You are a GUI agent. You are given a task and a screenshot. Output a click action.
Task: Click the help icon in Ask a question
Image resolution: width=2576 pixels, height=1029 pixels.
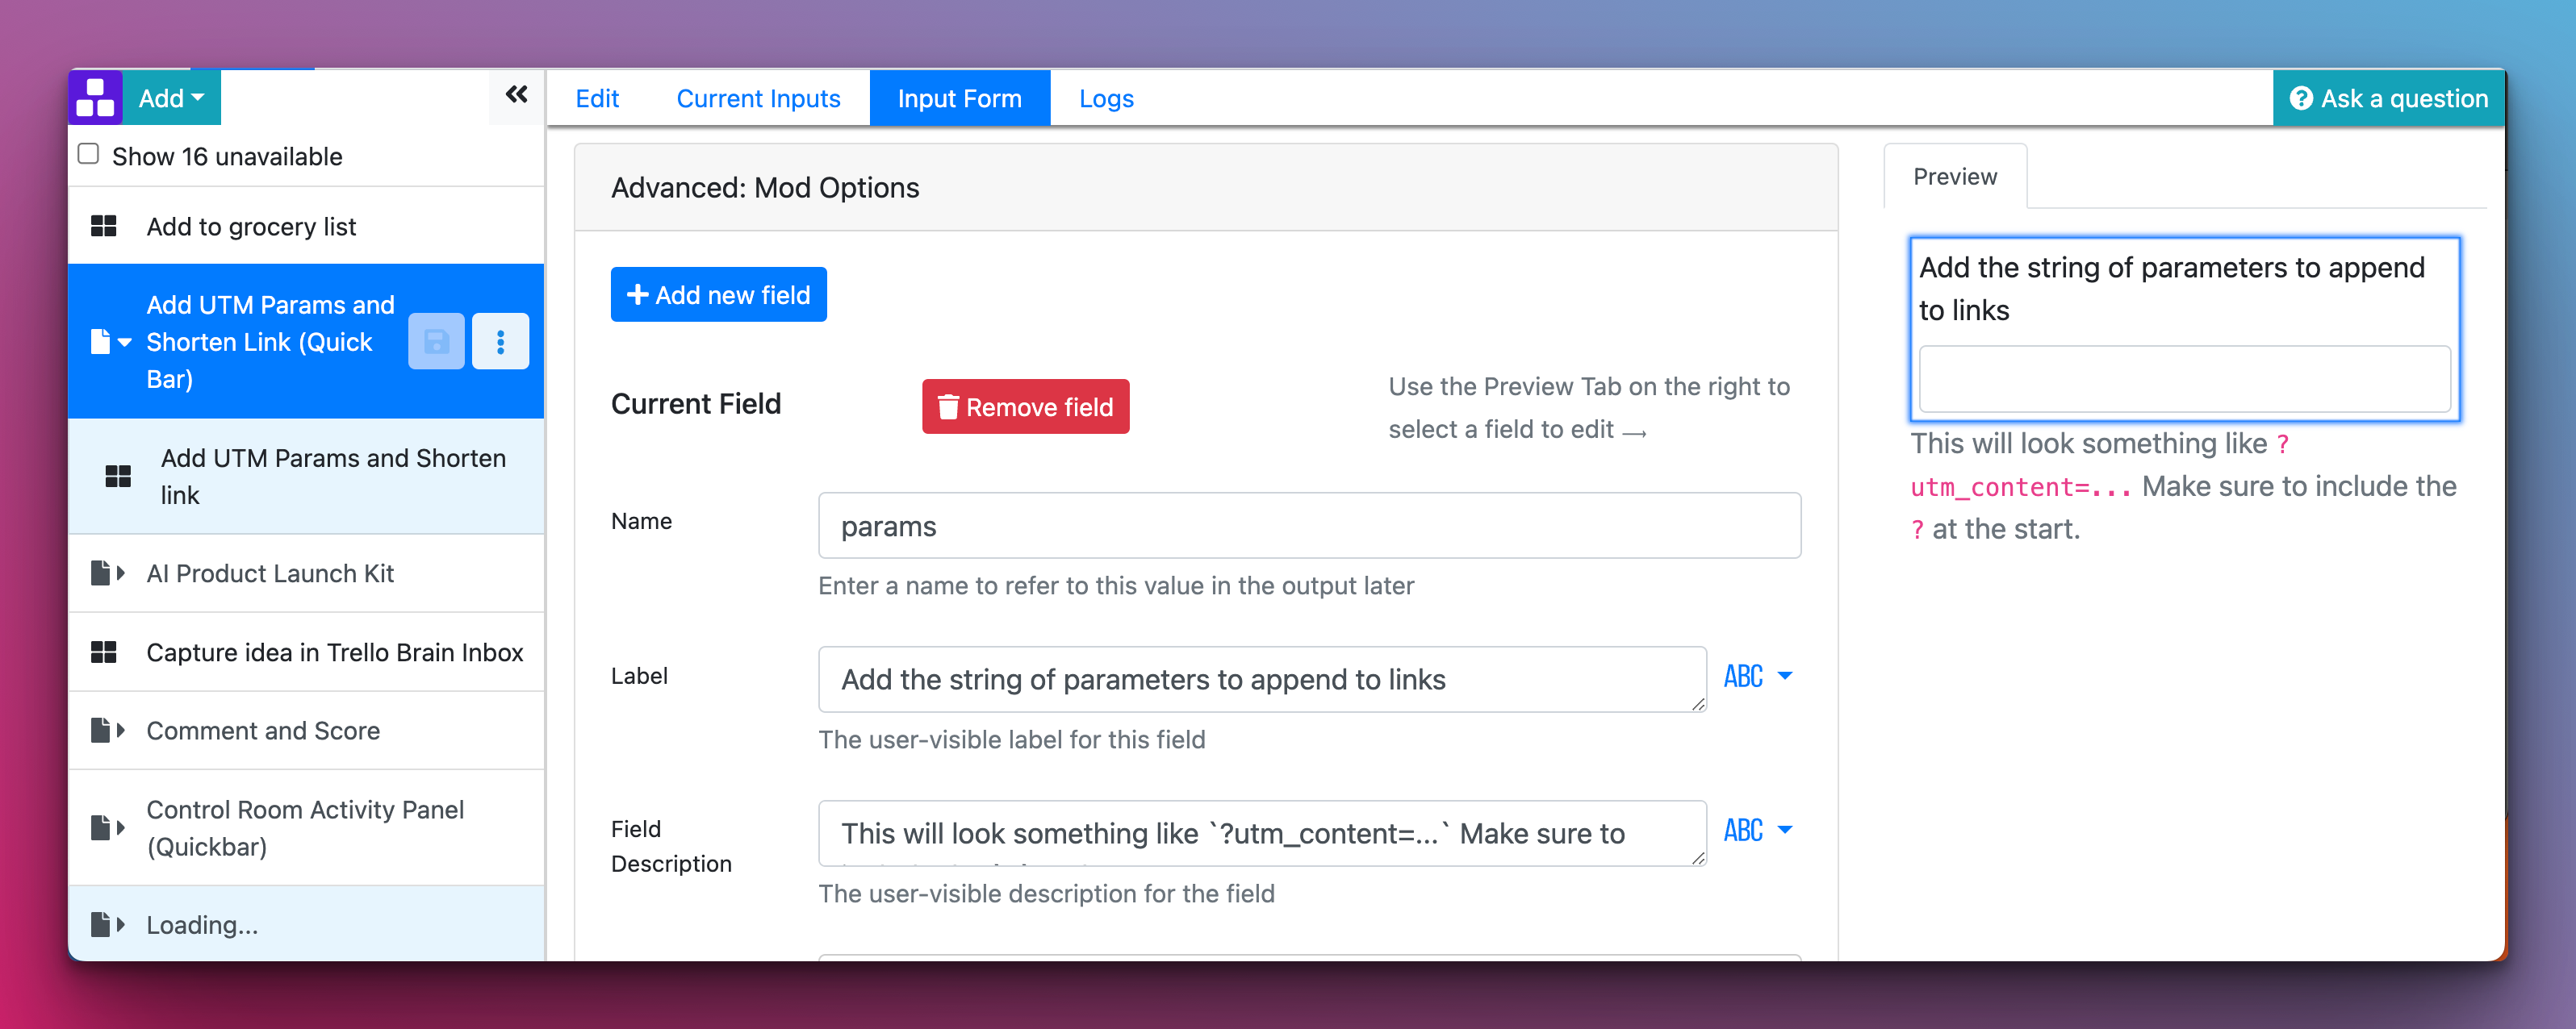click(x=2300, y=98)
